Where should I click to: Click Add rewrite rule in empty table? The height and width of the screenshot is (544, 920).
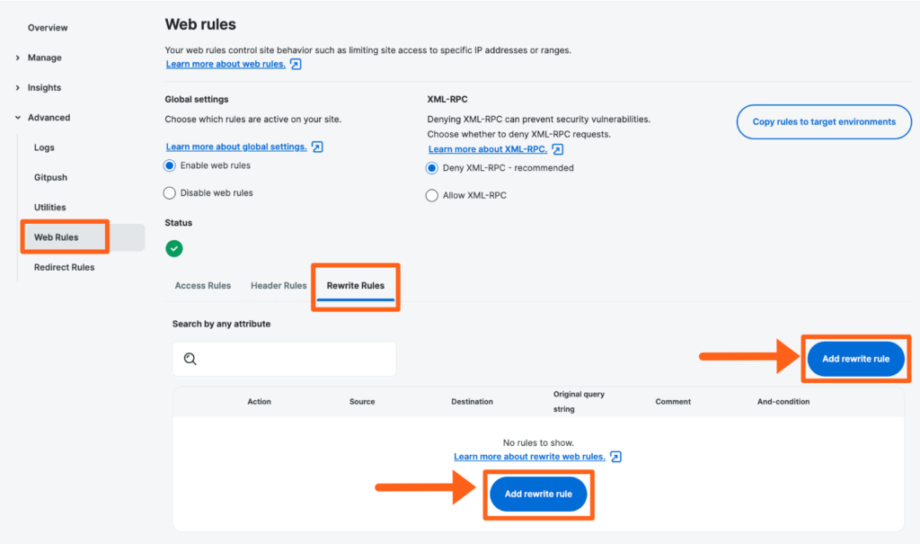point(538,495)
